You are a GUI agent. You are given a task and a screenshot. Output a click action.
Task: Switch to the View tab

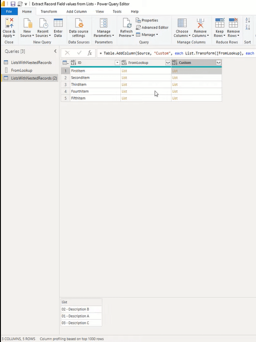pos(100,12)
